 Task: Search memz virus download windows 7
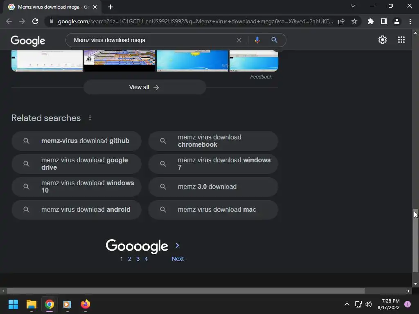(213, 164)
